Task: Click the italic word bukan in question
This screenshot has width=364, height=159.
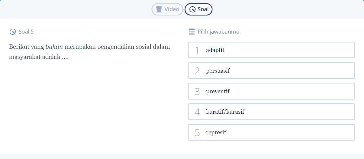Action: click(x=54, y=47)
